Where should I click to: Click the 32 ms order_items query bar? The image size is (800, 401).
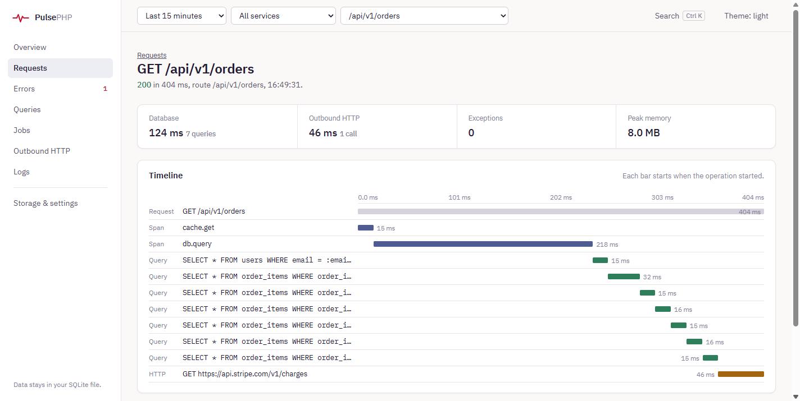624,276
